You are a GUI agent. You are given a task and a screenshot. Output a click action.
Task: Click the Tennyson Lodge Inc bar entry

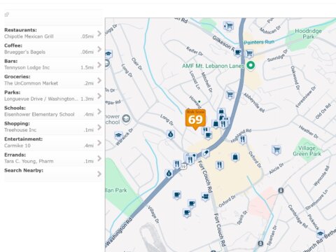point(27,67)
